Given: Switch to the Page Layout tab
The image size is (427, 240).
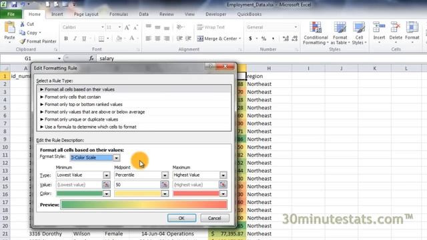Looking at the screenshot, I should (86, 14).
